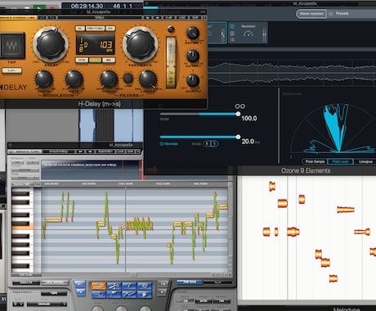Select Stereoize Mode I
The image size is (376, 311).
coord(207,144)
